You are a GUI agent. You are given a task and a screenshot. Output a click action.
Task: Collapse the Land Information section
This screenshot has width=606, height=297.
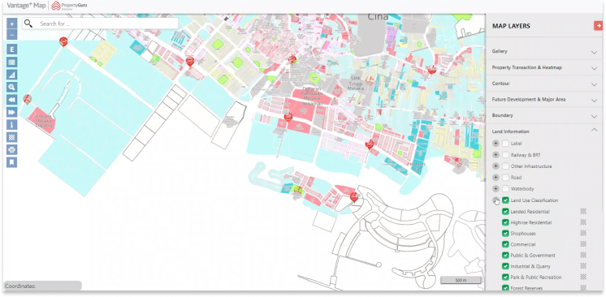click(544, 131)
